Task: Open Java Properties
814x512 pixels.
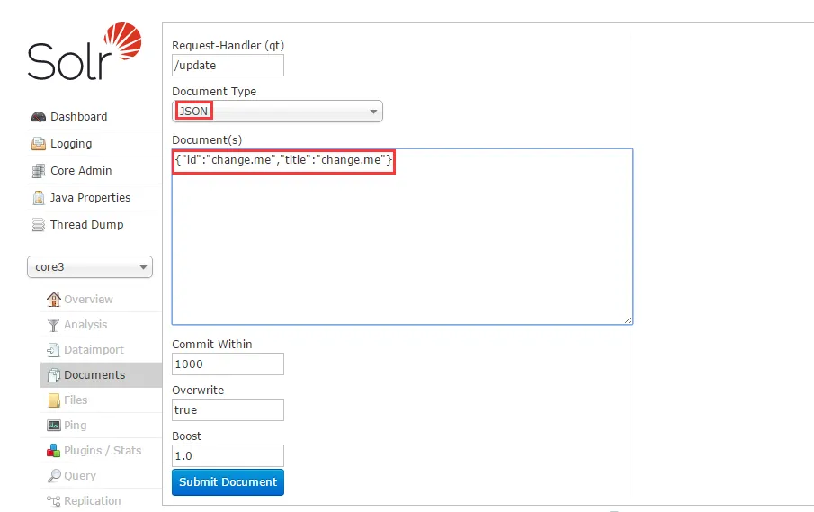Action: pyautogui.click(x=90, y=198)
